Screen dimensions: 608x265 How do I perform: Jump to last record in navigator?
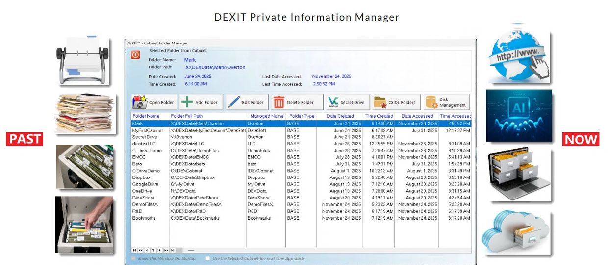coord(173,250)
